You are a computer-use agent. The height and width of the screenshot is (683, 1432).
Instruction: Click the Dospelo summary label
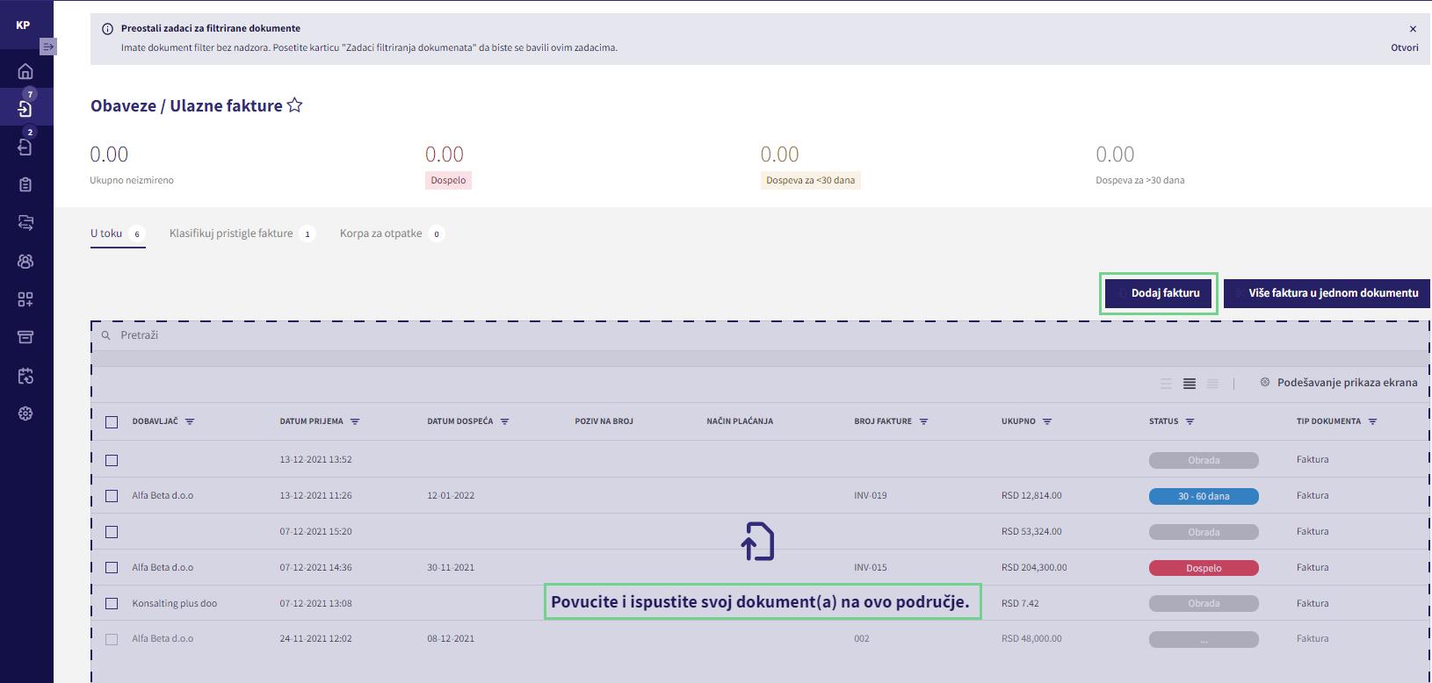click(448, 180)
